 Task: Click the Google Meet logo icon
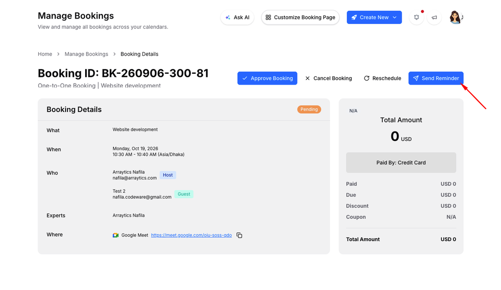click(115, 235)
